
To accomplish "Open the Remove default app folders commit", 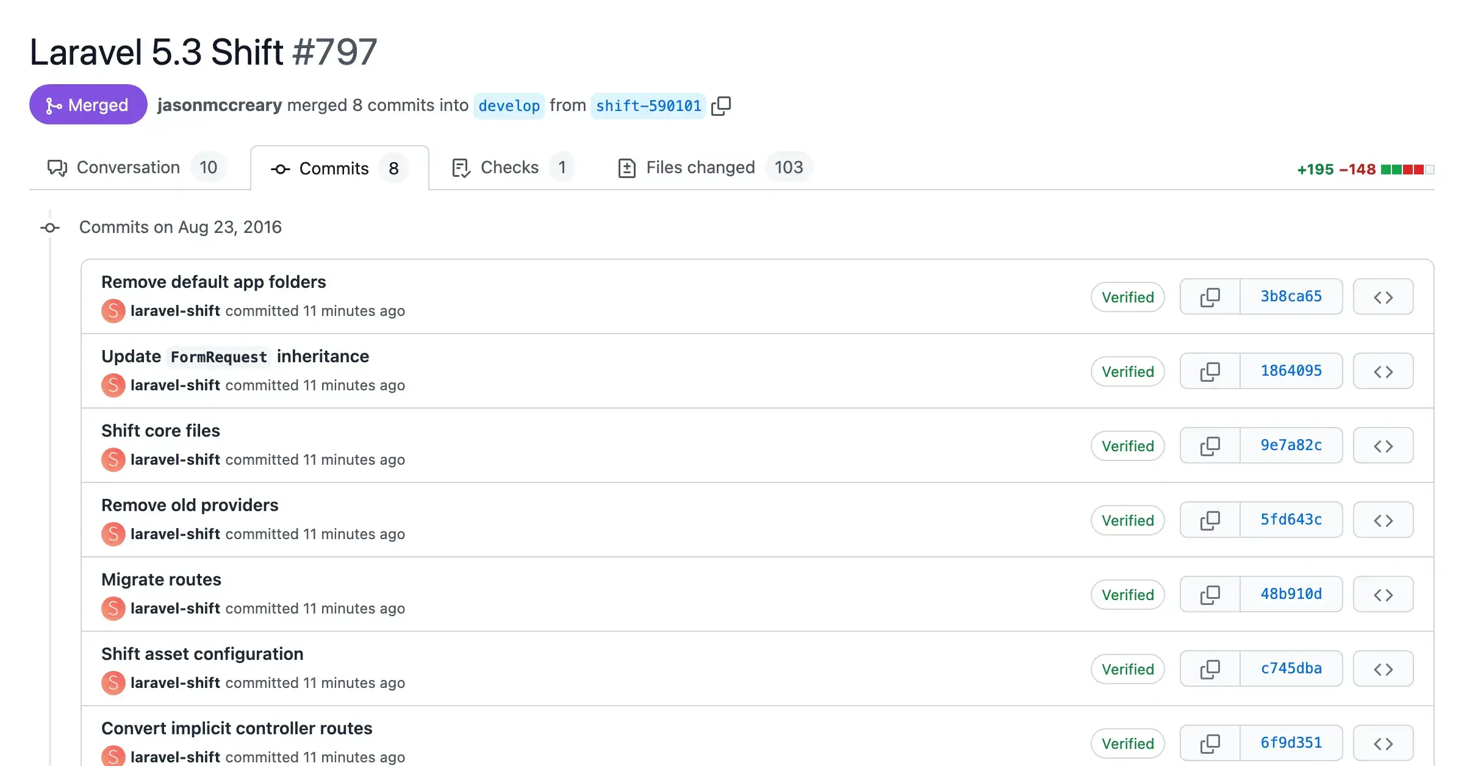I will click(x=213, y=282).
